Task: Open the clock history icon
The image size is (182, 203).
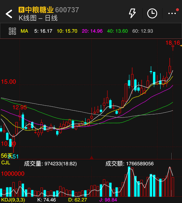Action: [152, 13]
